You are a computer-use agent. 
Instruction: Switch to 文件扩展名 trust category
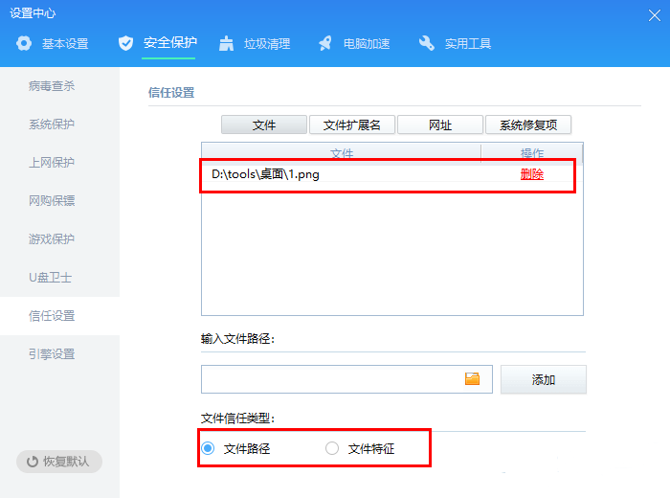[x=352, y=124]
